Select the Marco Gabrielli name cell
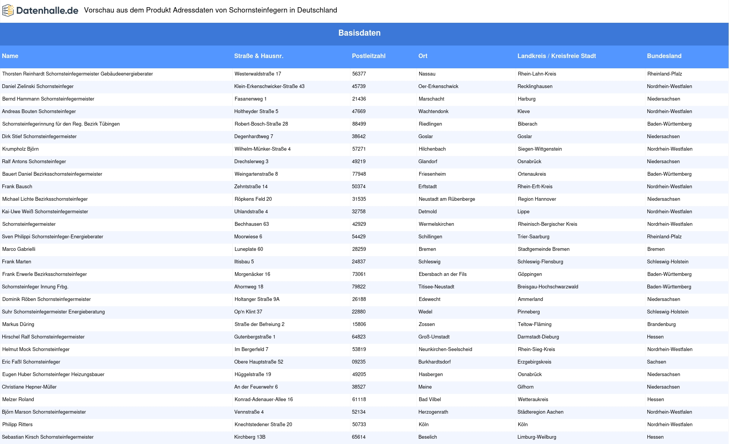 pyautogui.click(x=19, y=249)
